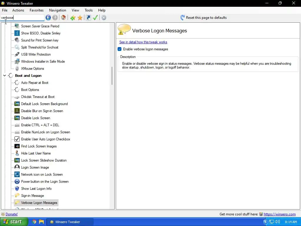Click the tree panel vertical scrollbar
The image size is (301, 226).
tap(112, 76)
